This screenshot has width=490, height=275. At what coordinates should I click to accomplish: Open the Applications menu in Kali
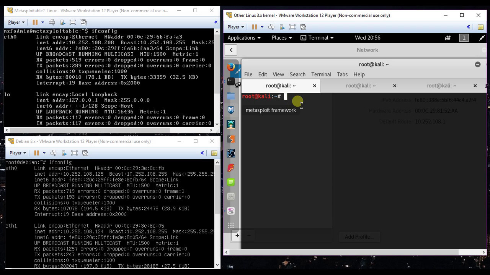coord(244,38)
